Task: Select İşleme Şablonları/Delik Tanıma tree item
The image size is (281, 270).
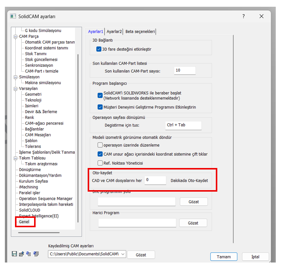Action: 47,152
